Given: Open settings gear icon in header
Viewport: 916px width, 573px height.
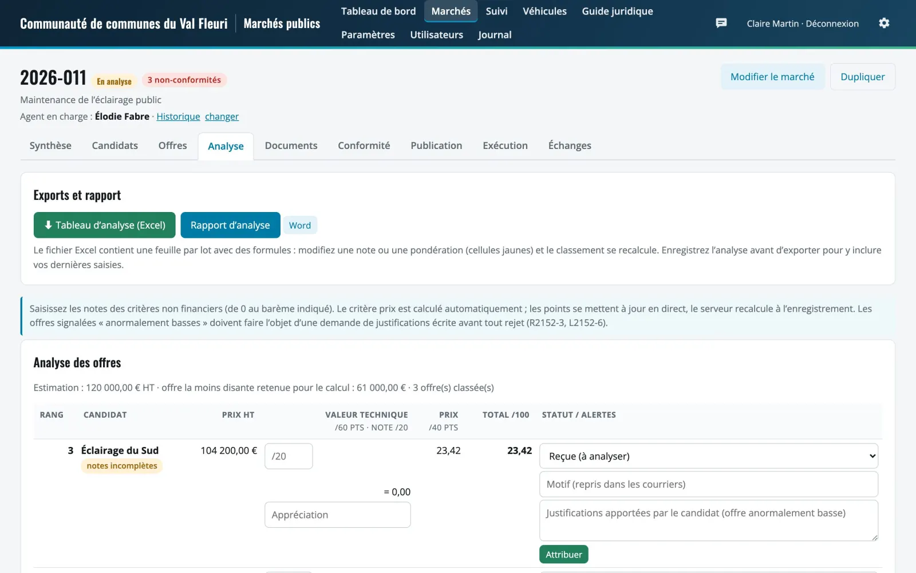Looking at the screenshot, I should click(884, 23).
